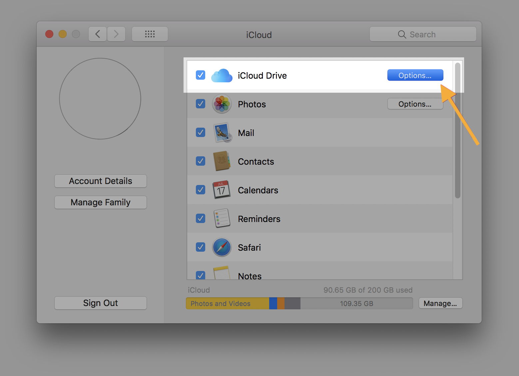This screenshot has height=376, width=519.
Task: Click Photos and Videos storage segment
Action: pos(228,303)
